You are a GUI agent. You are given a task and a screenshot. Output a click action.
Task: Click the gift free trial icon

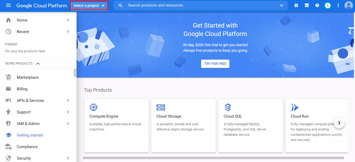click(296, 5)
